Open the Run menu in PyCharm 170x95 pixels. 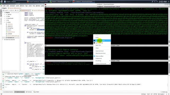(x=27, y=6)
